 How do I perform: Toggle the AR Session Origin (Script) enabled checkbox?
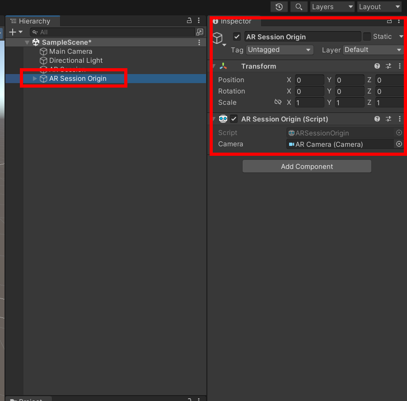coord(234,119)
